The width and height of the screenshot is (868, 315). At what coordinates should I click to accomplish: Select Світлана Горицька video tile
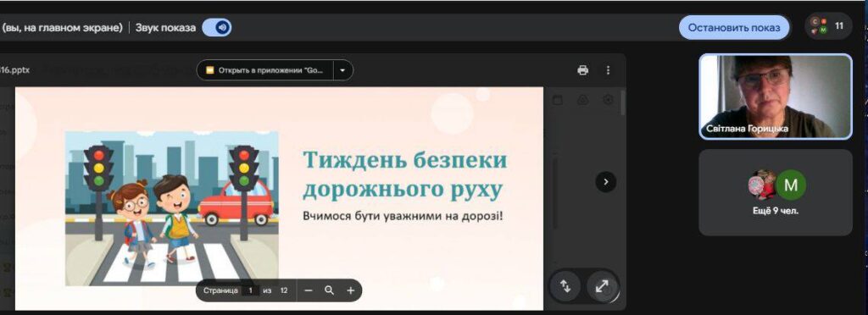776,97
